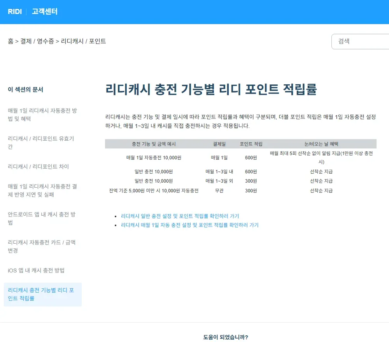Screen dimensions: 389x342
Task: Open article 리디캐시 자동충전 카드 / 금액 변경
Action: [x=42, y=246]
